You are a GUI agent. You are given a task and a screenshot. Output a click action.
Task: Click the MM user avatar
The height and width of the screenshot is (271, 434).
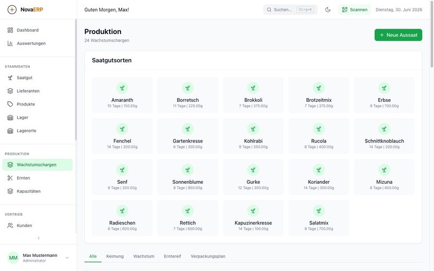tap(13, 258)
